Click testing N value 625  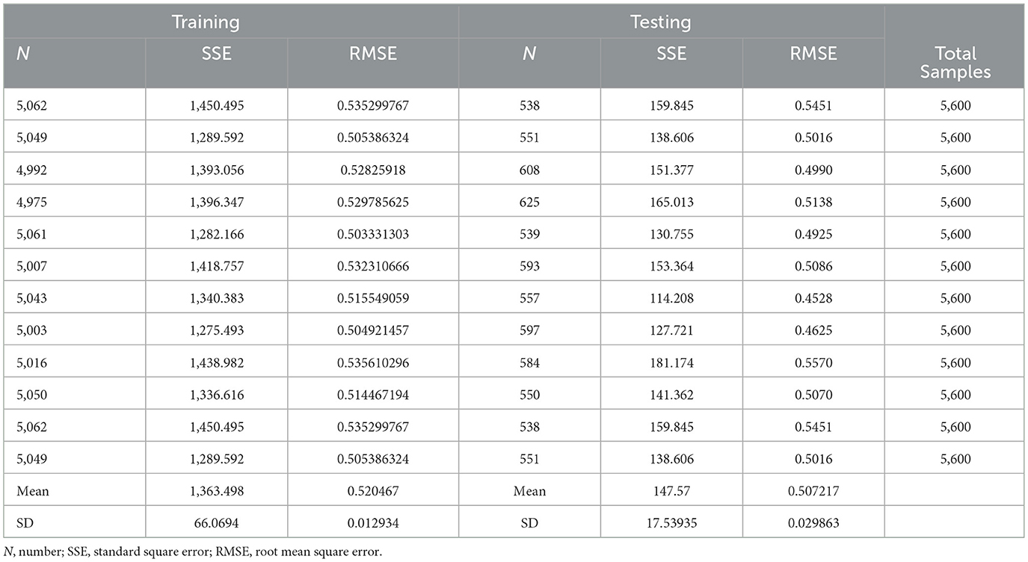coord(529,203)
